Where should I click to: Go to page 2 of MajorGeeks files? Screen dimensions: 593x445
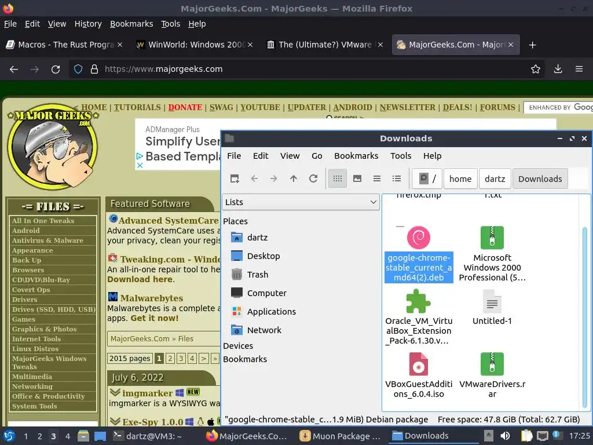click(170, 358)
